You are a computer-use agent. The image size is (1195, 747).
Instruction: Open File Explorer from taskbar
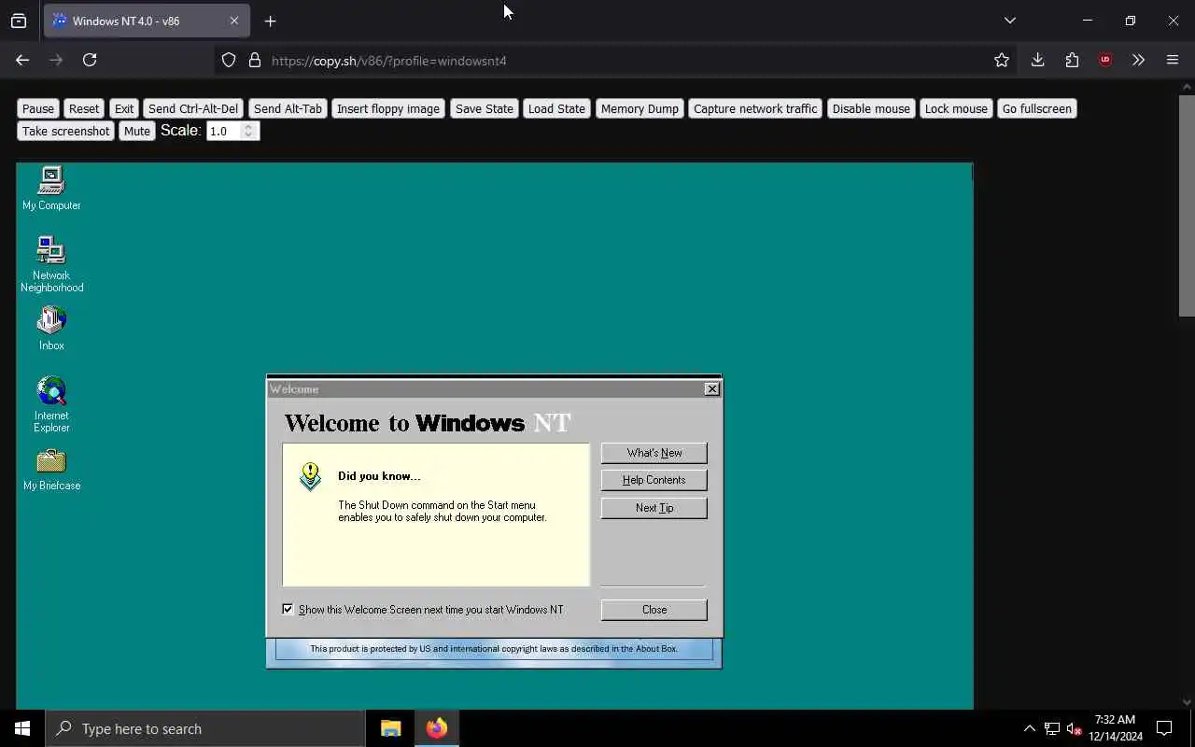[x=390, y=728]
